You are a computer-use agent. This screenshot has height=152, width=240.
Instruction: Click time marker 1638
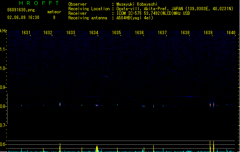coord(185,33)
